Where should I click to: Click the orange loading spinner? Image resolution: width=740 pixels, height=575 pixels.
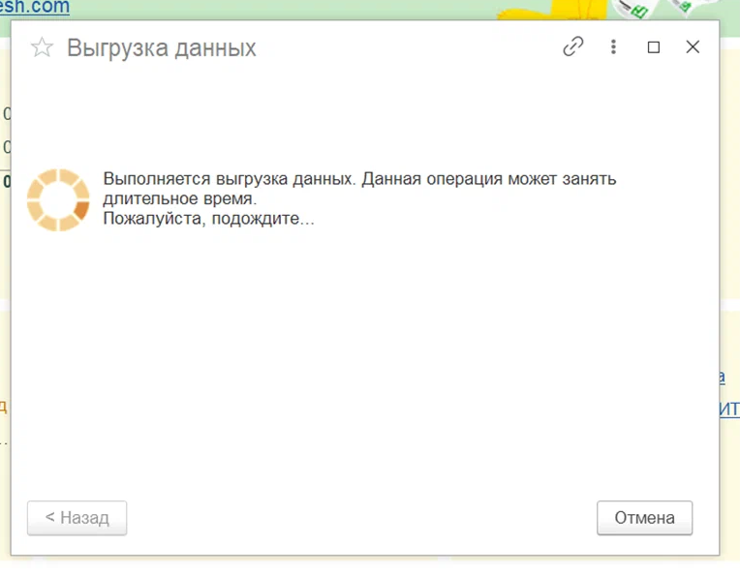(x=58, y=200)
